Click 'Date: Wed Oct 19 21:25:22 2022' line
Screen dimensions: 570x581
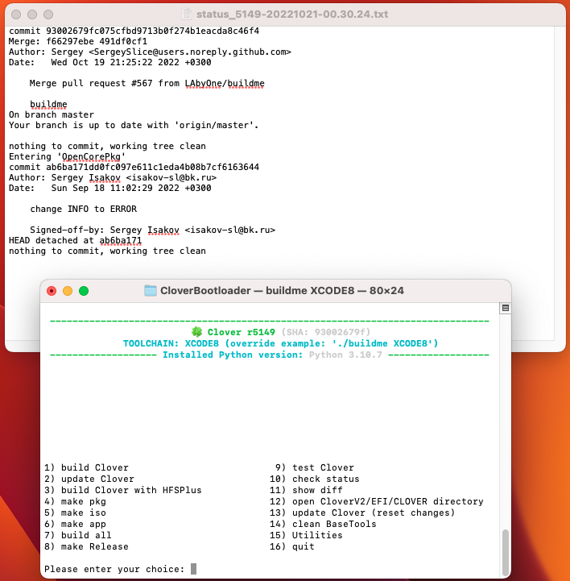110,62
